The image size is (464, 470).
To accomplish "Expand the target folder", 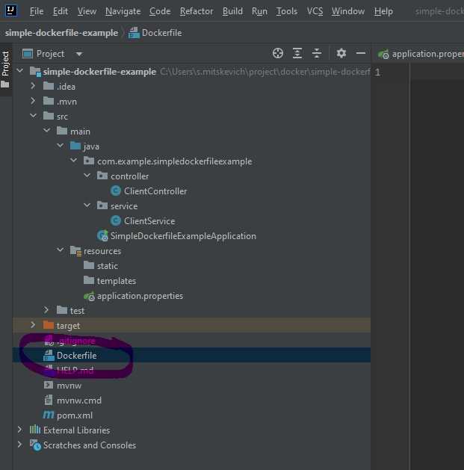I will tap(33, 325).
